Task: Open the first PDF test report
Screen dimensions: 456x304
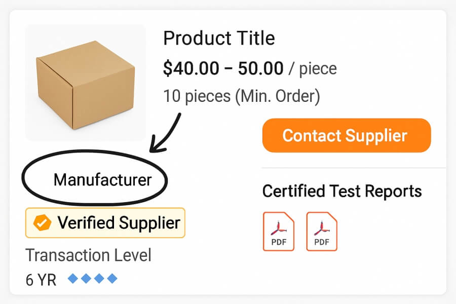Action: (x=278, y=232)
